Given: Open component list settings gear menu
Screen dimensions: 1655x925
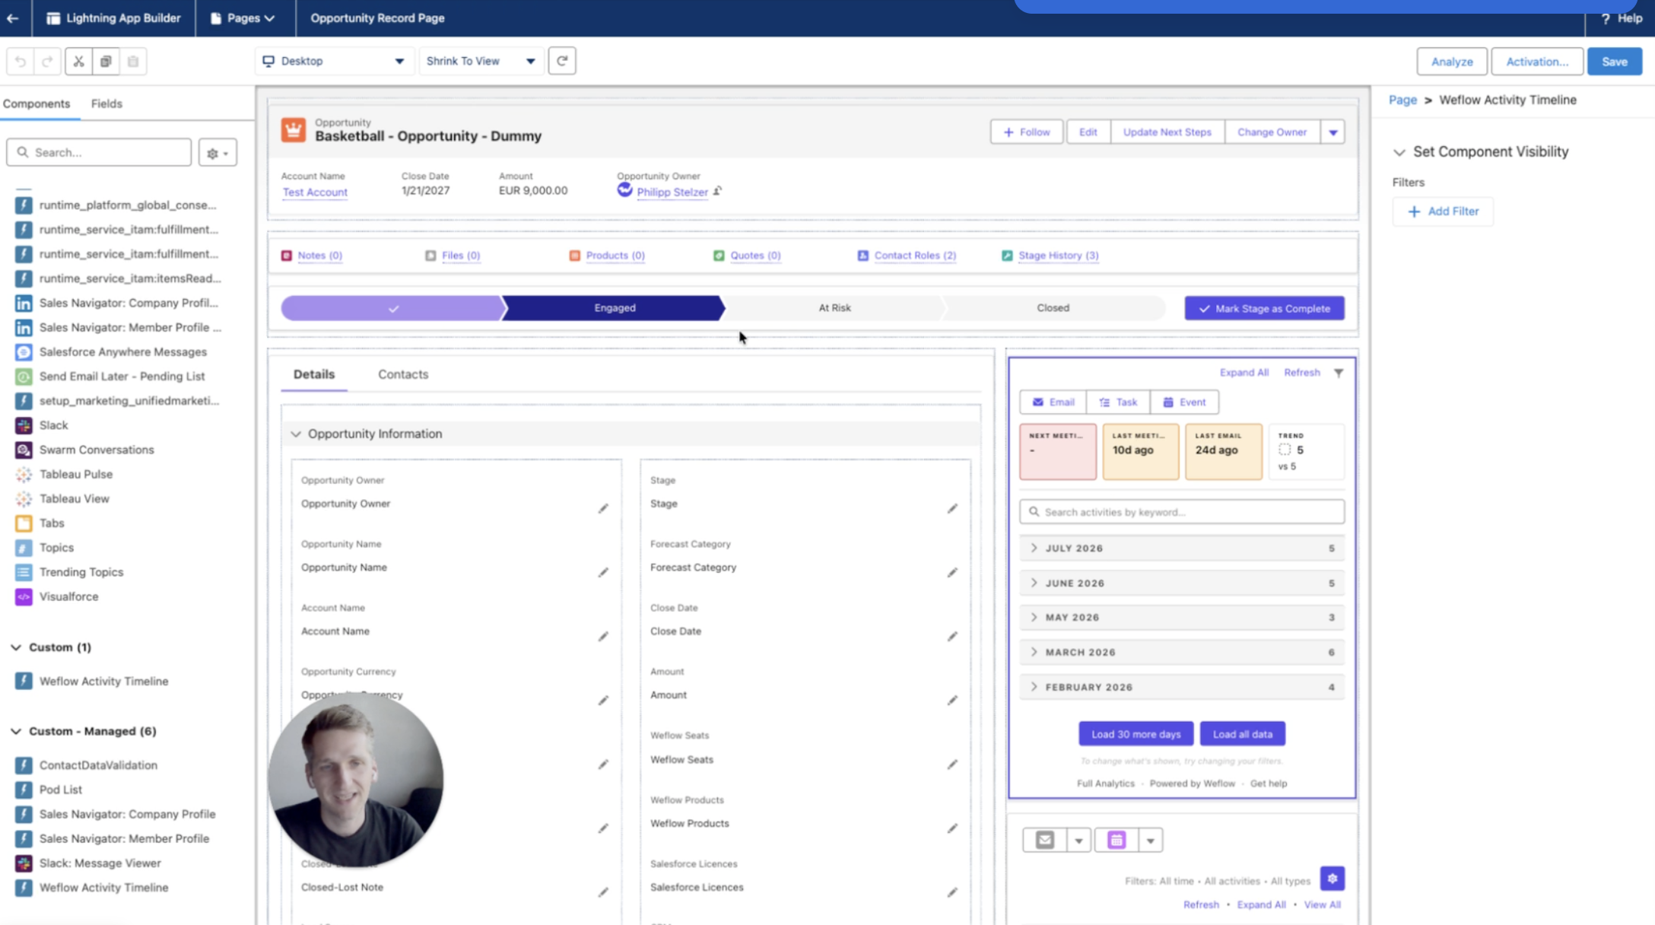Looking at the screenshot, I should coord(218,152).
